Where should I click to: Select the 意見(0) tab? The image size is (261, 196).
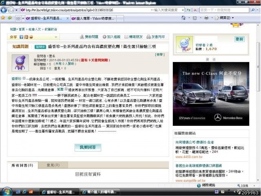click(53, 165)
